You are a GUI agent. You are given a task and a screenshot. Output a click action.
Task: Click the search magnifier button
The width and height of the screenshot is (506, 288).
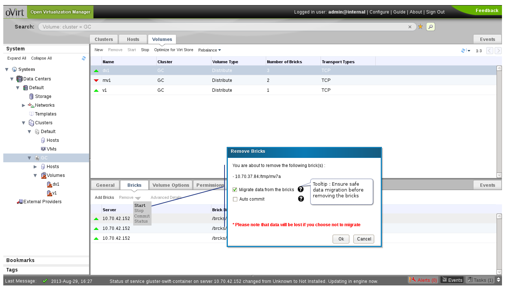pos(430,27)
